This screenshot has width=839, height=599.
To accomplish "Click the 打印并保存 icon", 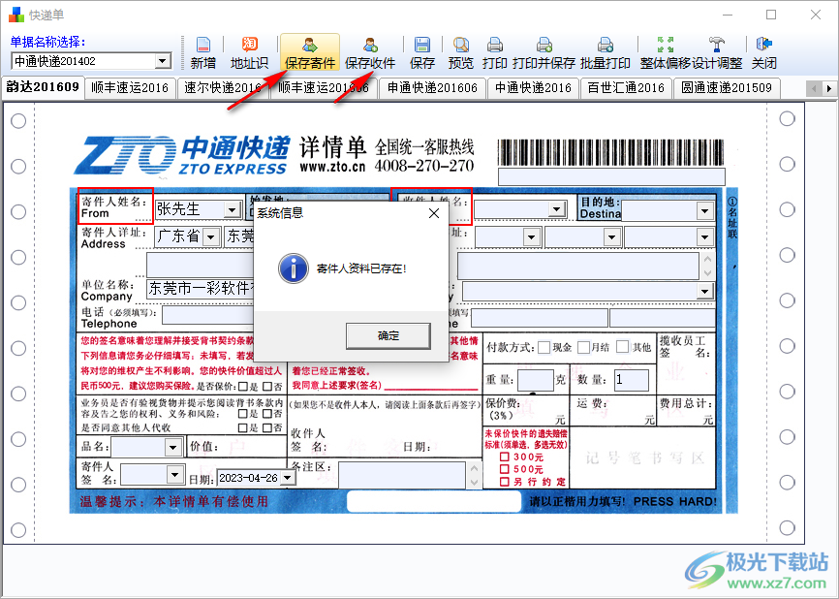I will pyautogui.click(x=544, y=50).
